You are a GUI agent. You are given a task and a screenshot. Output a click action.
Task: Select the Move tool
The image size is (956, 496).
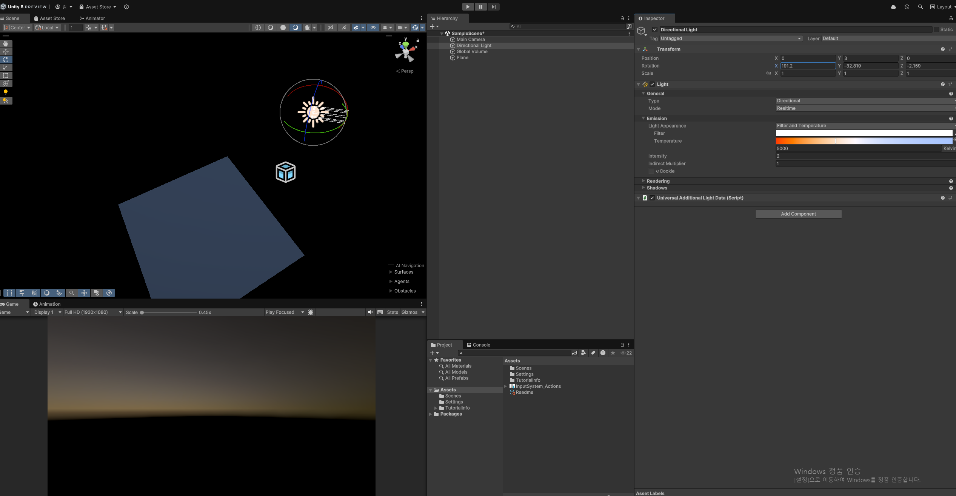click(x=6, y=52)
